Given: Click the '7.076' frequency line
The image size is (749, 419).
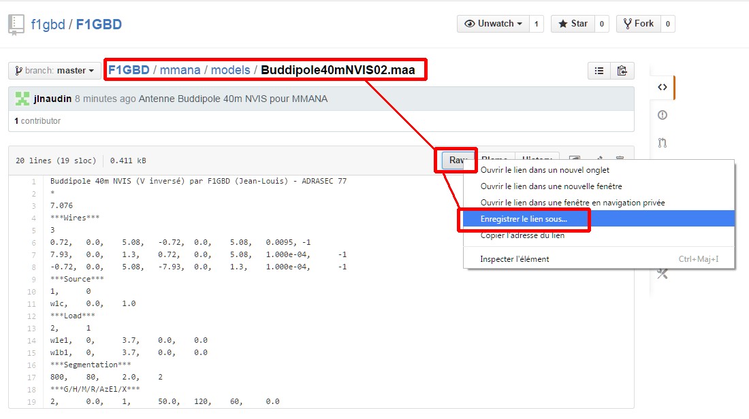Looking at the screenshot, I should pos(61,205).
